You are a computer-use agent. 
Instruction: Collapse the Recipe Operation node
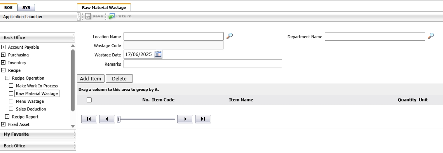pyautogui.click(x=7, y=78)
